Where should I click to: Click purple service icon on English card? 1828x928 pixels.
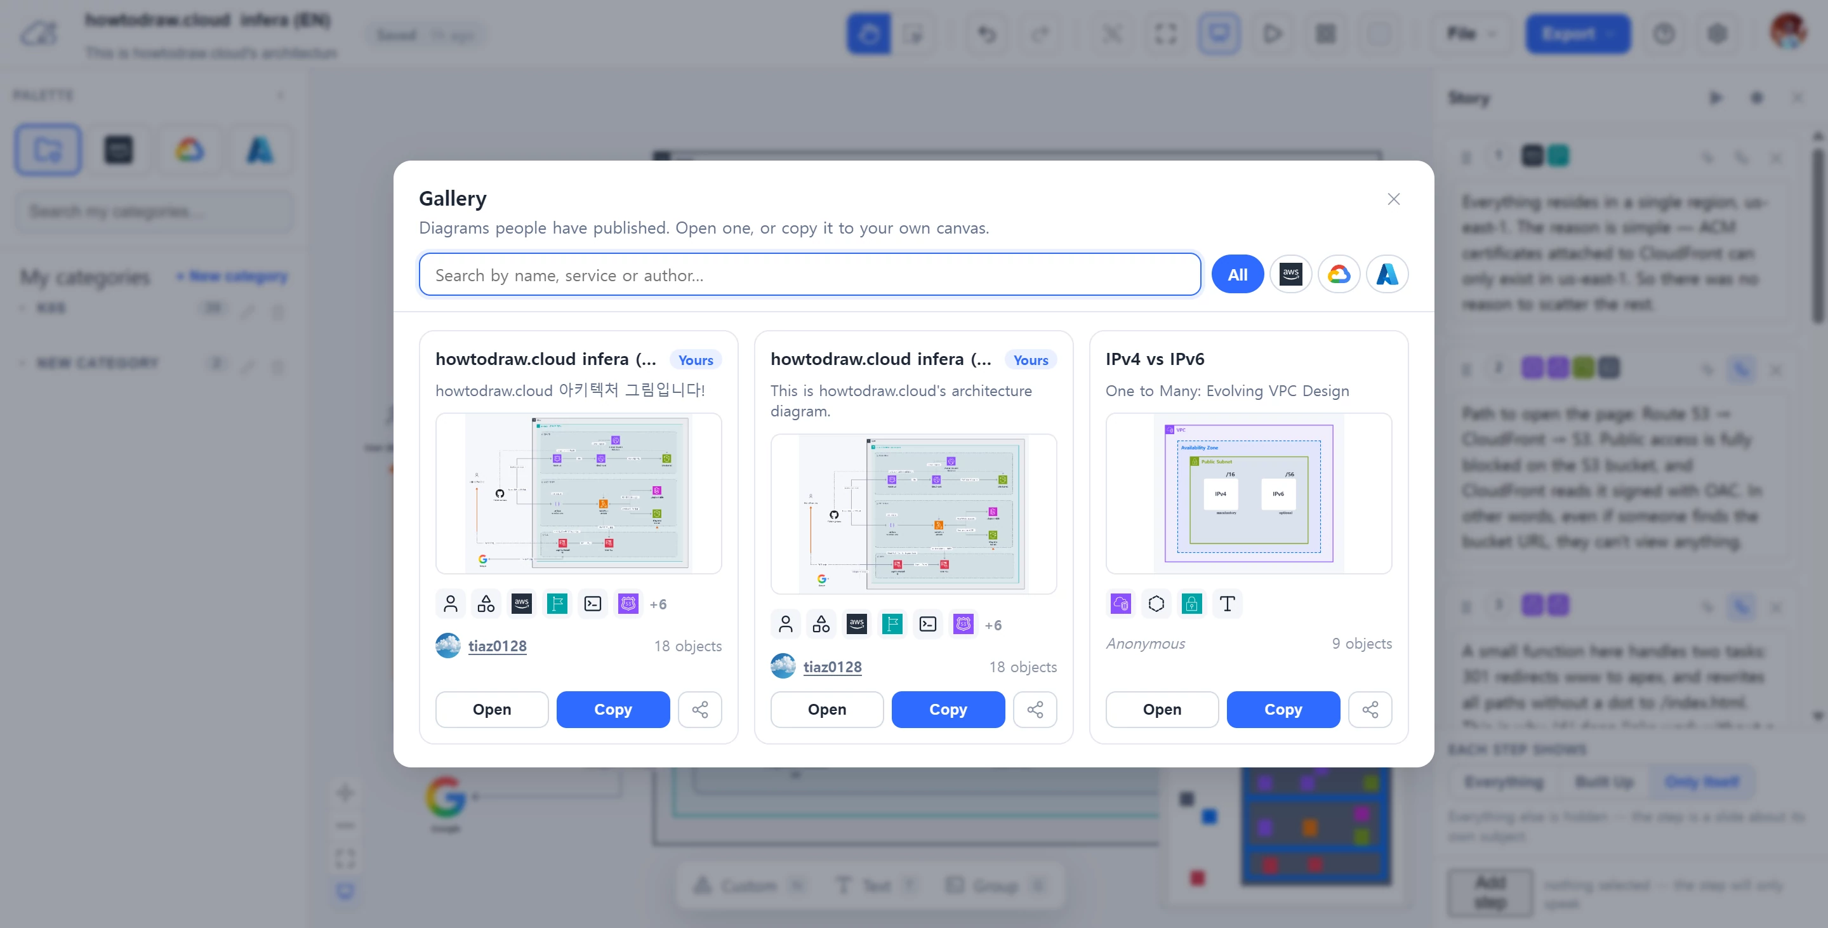coord(962,625)
